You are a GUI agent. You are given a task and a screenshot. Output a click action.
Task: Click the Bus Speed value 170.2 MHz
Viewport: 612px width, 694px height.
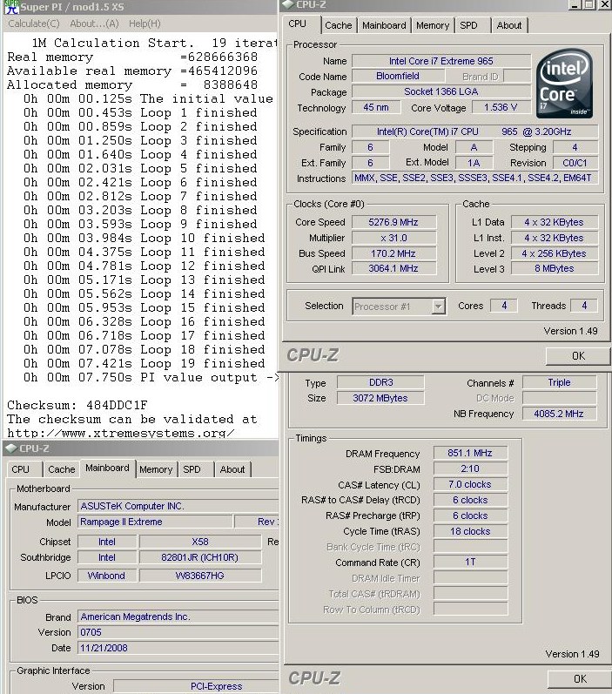tap(393, 253)
